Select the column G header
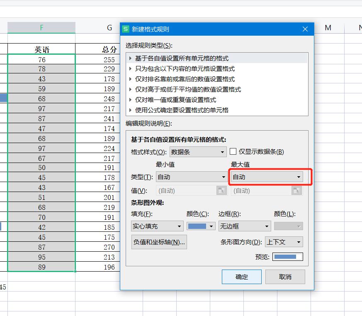The image size is (362, 316). (109, 28)
